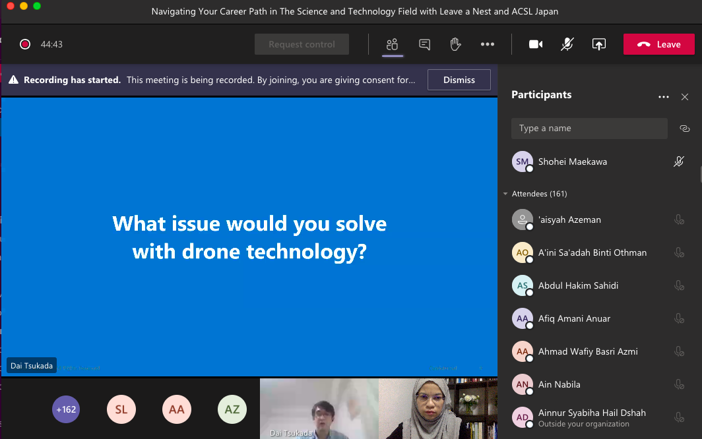Collapse the Attendees (161) section
702x439 pixels.
(x=506, y=194)
